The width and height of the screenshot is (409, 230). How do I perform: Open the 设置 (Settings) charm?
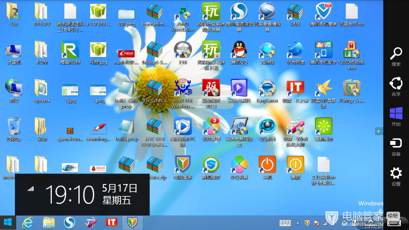coord(396,177)
